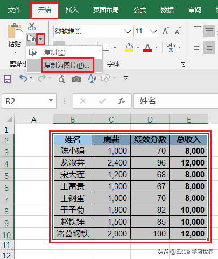Open the Copy dropdown arrow
218x259 pixels.
41,39
